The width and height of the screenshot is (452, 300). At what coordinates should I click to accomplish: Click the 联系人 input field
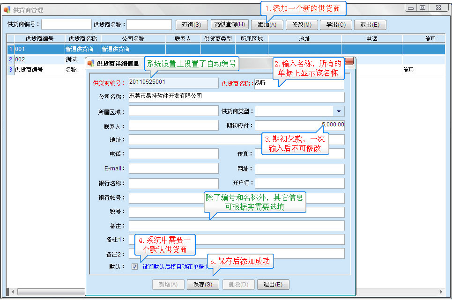173,125
